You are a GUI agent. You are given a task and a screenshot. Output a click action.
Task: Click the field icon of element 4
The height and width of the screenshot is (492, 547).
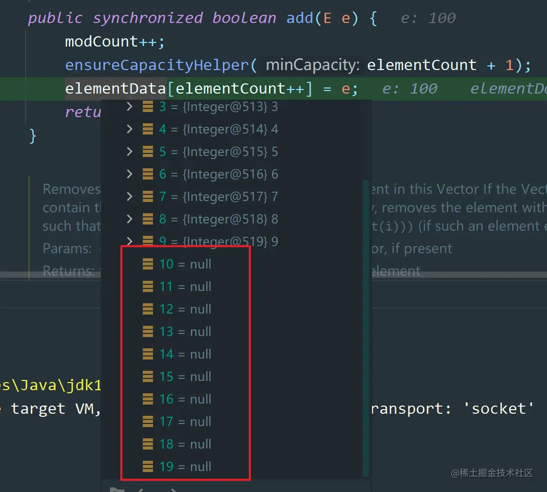click(148, 129)
